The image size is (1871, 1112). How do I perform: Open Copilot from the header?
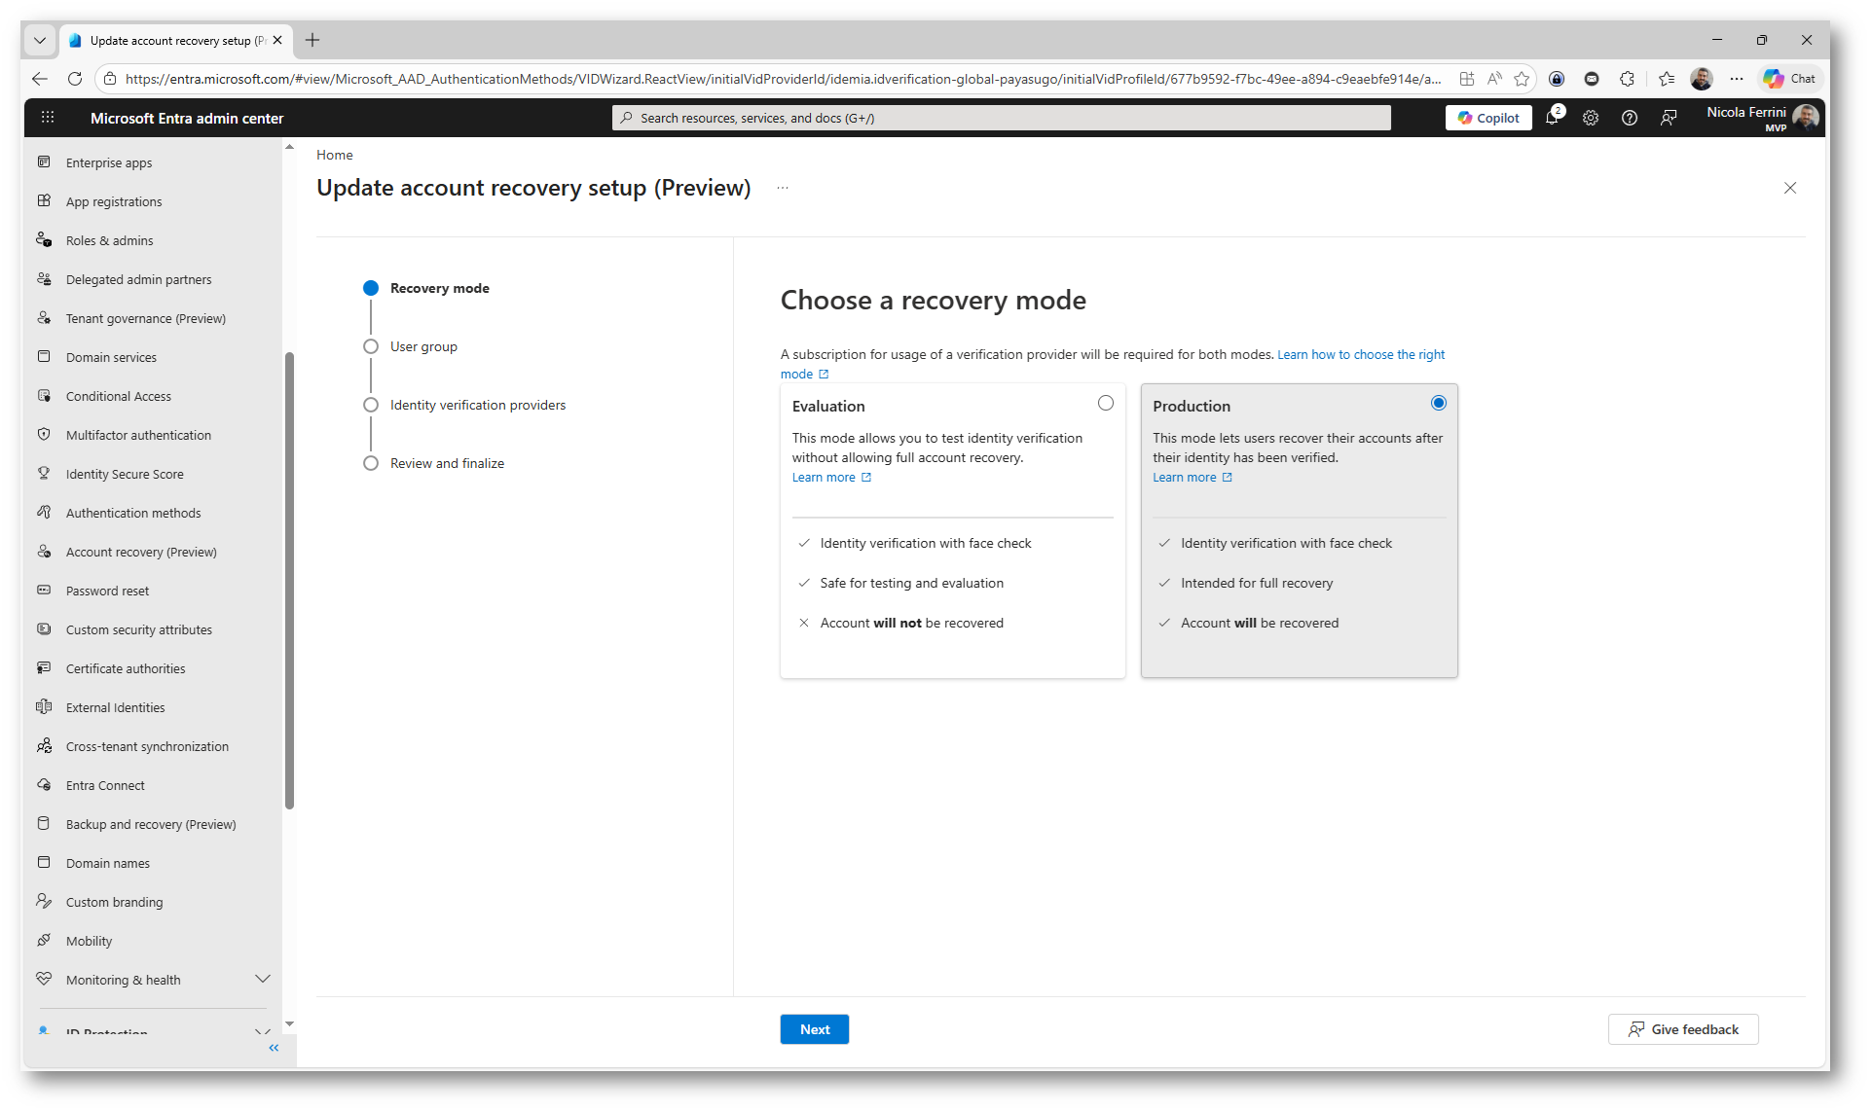pos(1488,118)
